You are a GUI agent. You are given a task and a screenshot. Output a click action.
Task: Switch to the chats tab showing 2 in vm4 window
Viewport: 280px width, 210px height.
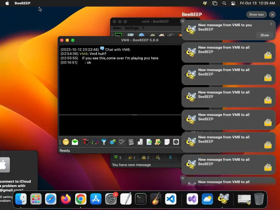[x=118, y=157]
